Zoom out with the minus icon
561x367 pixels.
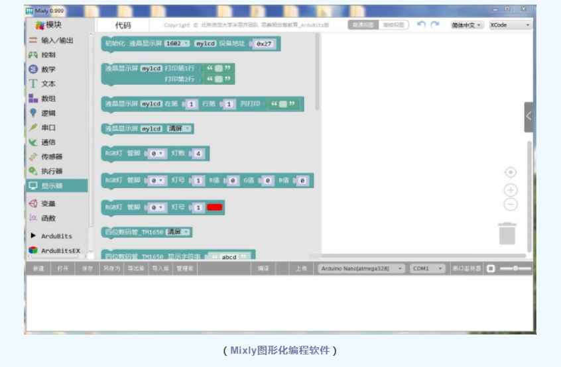coord(510,205)
